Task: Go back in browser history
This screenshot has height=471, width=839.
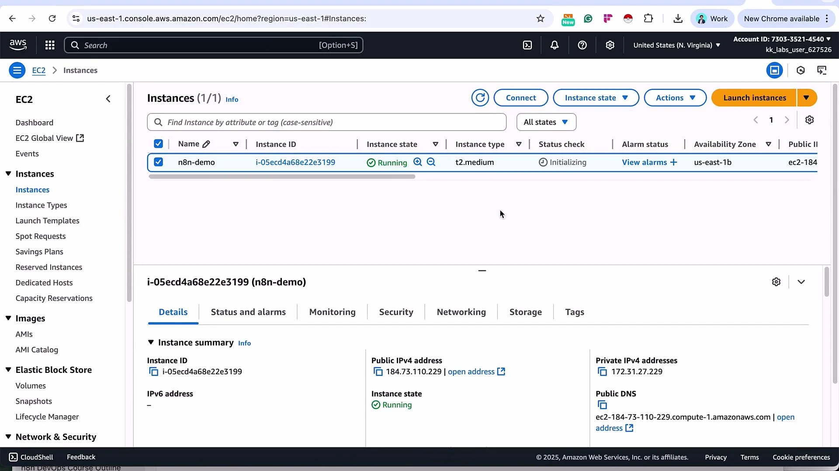Action: [12, 18]
